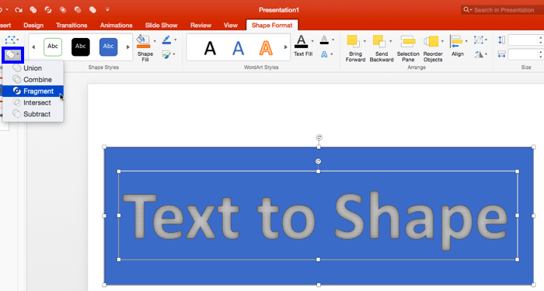Click the shape width input field
544x291 pixels.
(523, 54)
